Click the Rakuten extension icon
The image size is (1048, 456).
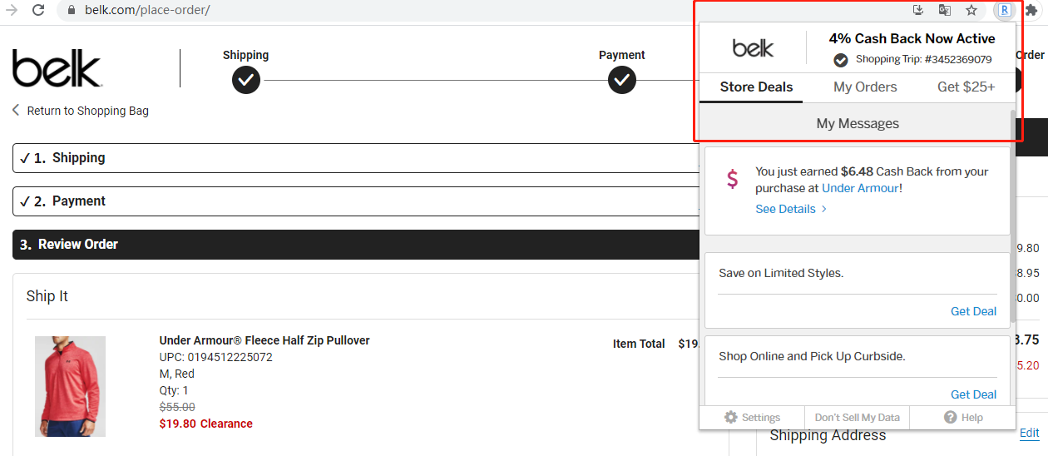click(1005, 10)
